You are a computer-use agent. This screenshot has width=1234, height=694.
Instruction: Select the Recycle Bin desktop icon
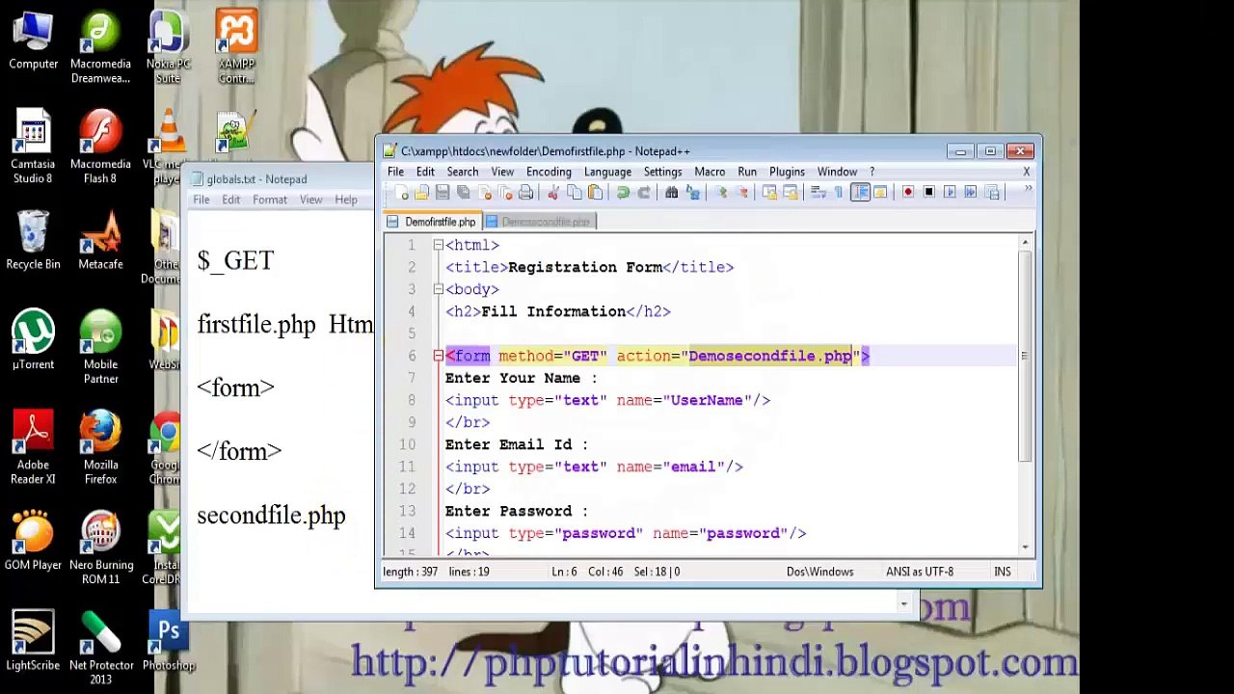[33, 241]
